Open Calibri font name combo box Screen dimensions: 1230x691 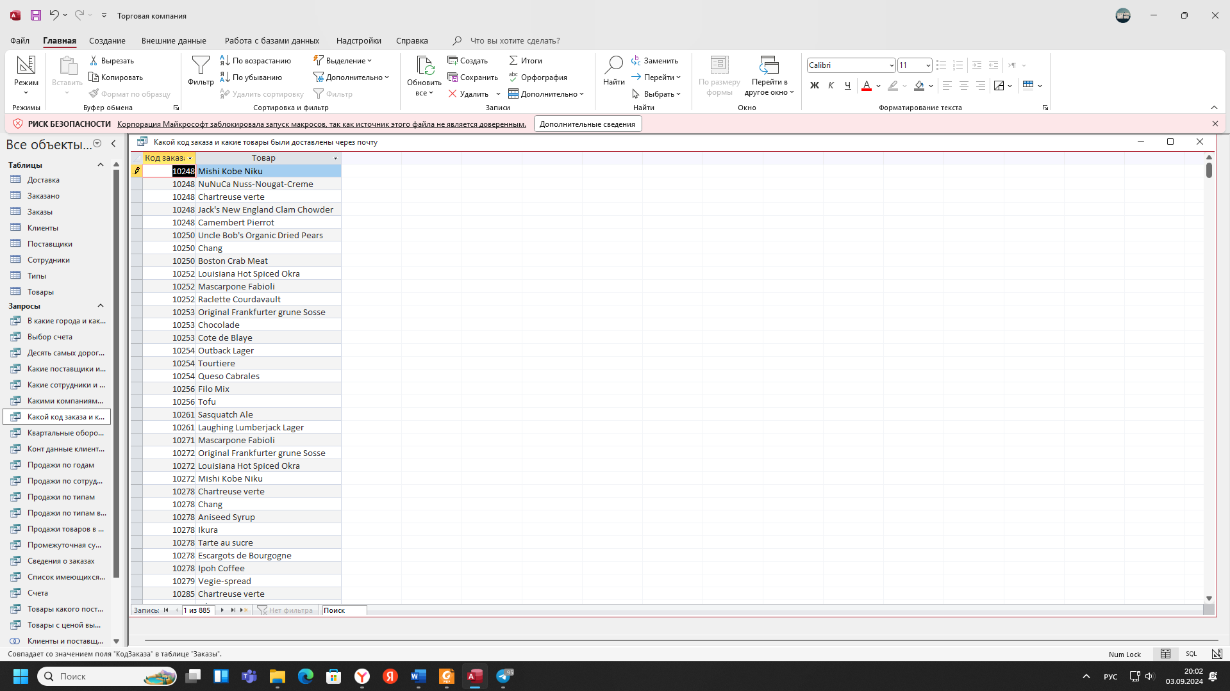[851, 65]
